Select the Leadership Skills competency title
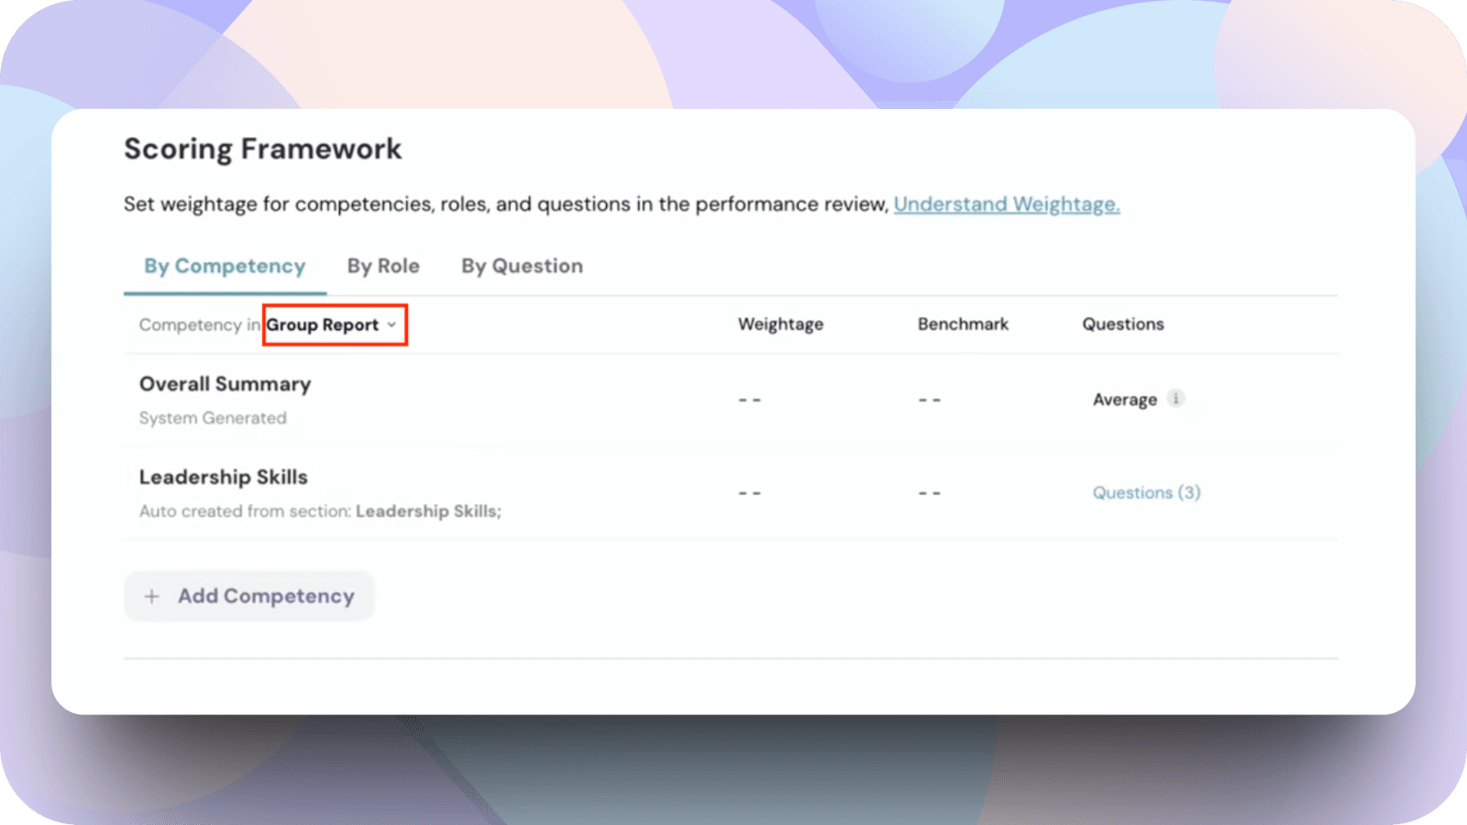The height and width of the screenshot is (825, 1467). coord(223,477)
